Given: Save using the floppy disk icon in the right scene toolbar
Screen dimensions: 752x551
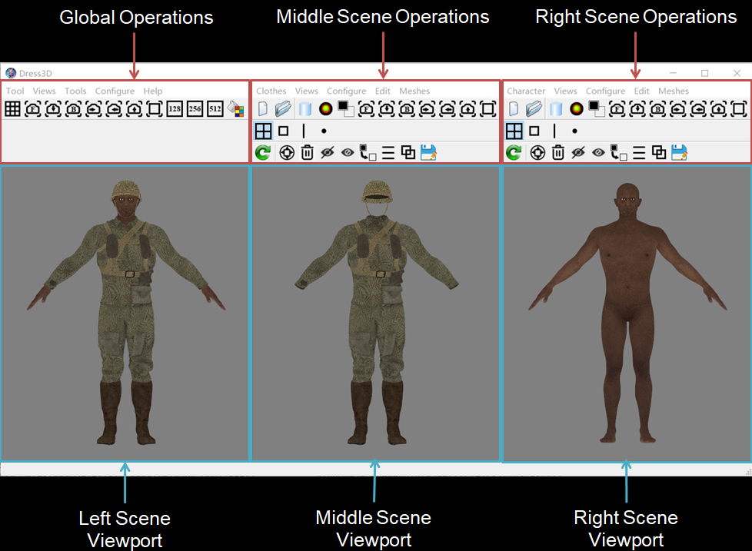Looking at the screenshot, I should (x=679, y=152).
